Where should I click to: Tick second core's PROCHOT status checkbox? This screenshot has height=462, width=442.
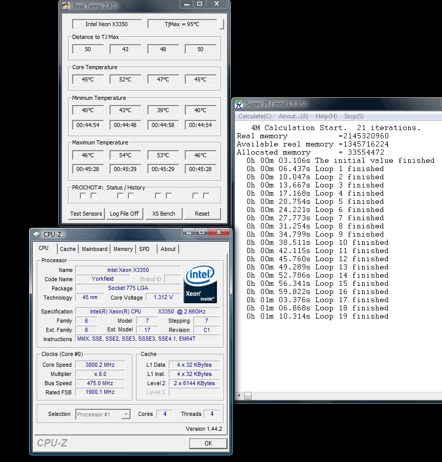[120, 196]
